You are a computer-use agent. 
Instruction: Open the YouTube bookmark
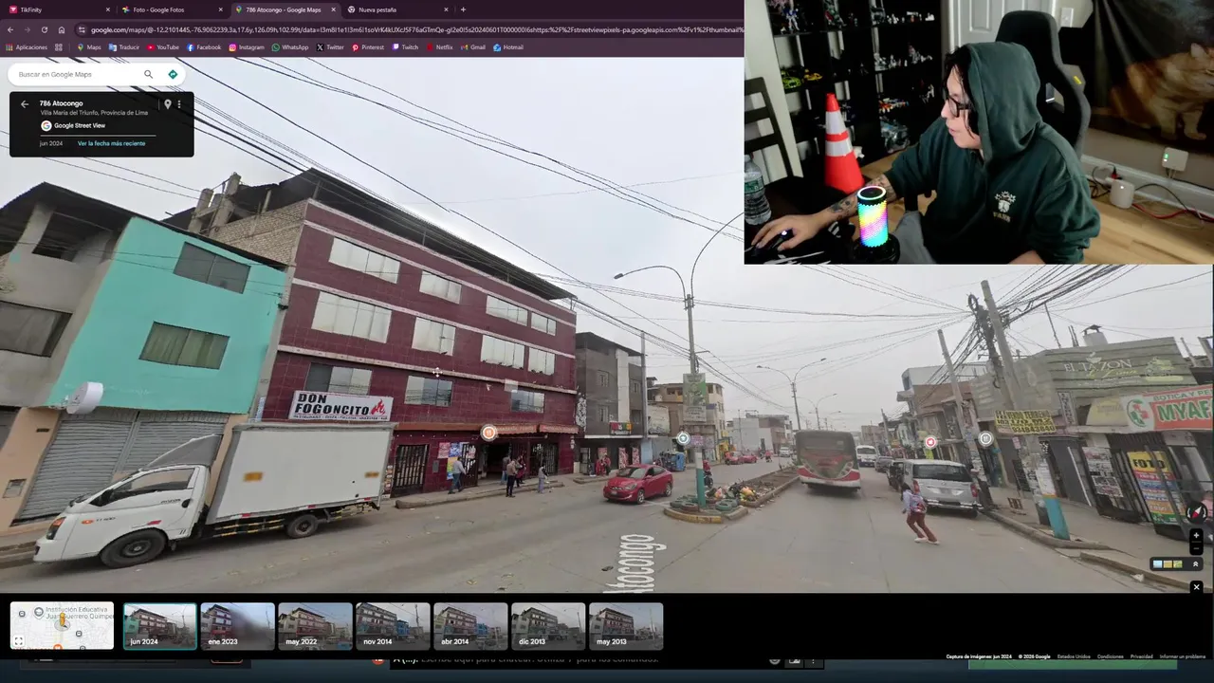tap(163, 47)
